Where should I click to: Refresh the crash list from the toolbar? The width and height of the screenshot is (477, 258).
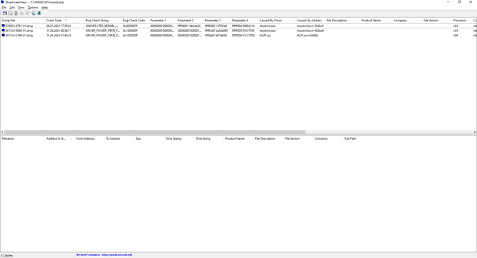click(x=16, y=13)
